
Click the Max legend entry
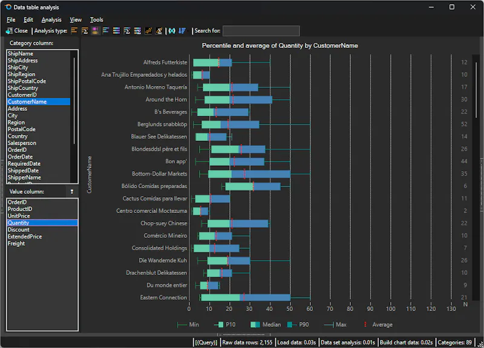click(335, 324)
